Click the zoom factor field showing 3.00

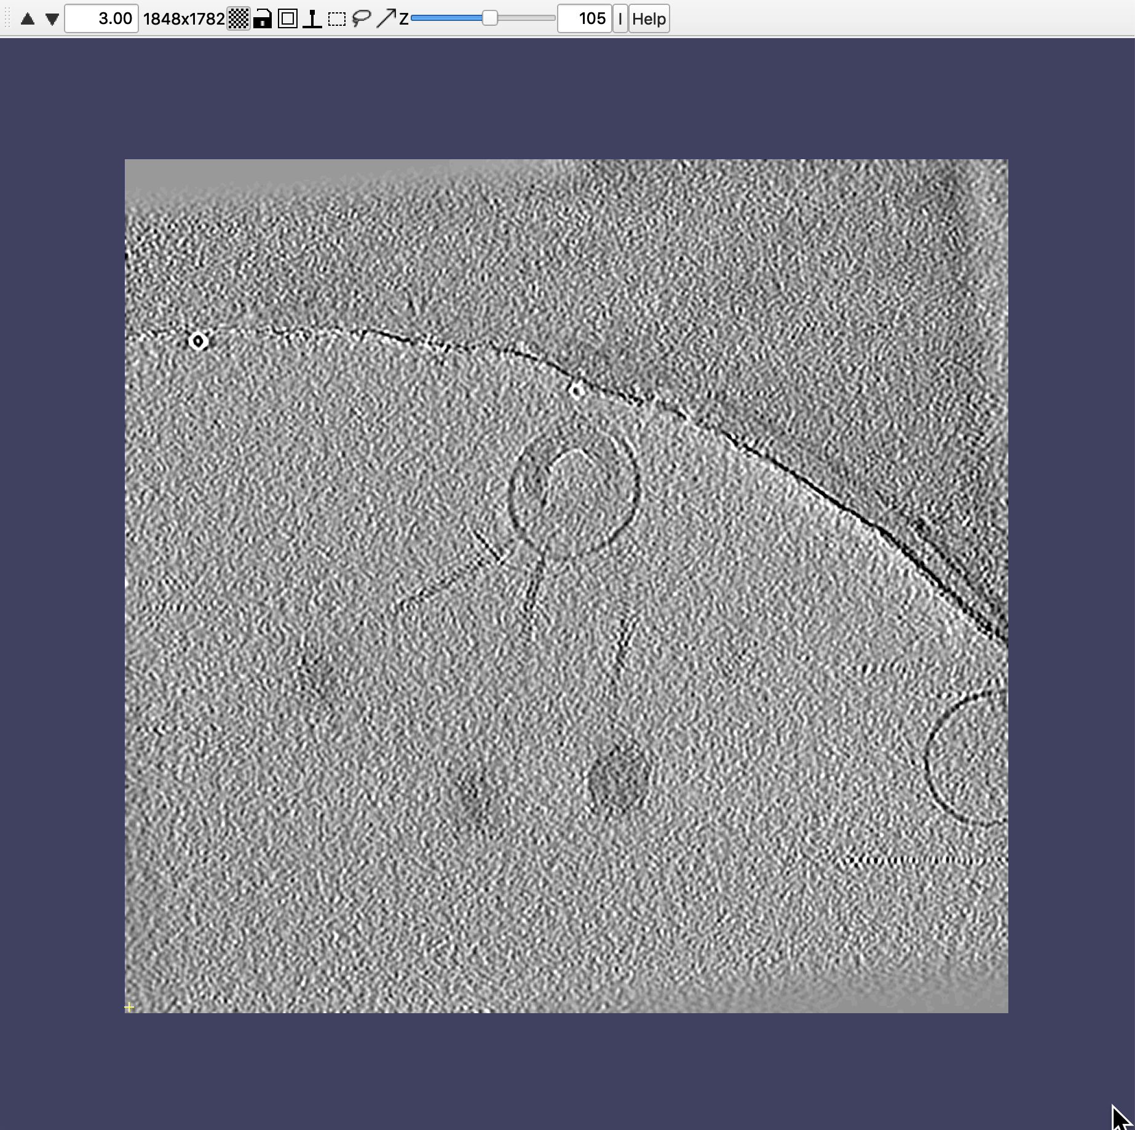(101, 19)
